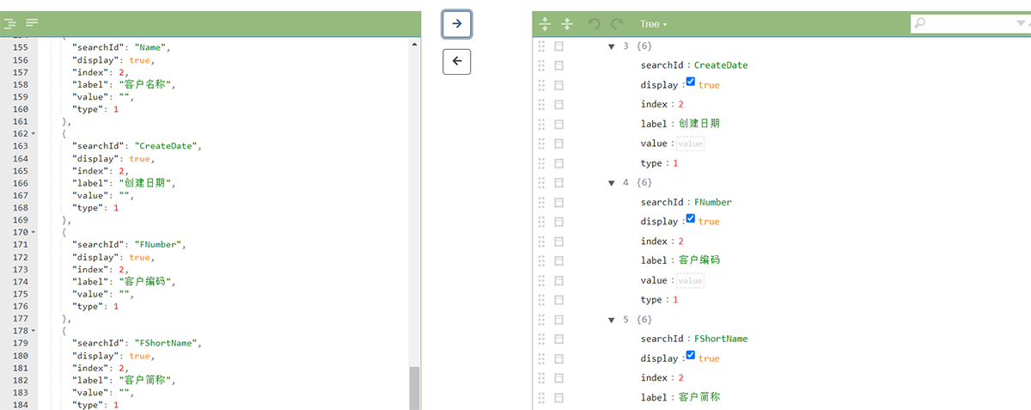Fold the code block at line 162
Viewport: 1031px width, 410px height.
(x=34, y=134)
